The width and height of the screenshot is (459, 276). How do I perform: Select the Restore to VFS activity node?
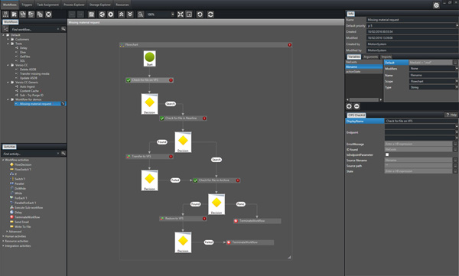pyautogui.click(x=183, y=219)
